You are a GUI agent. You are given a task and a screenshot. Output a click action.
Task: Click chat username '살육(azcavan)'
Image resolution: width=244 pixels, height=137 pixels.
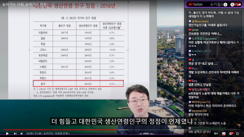point(200,21)
